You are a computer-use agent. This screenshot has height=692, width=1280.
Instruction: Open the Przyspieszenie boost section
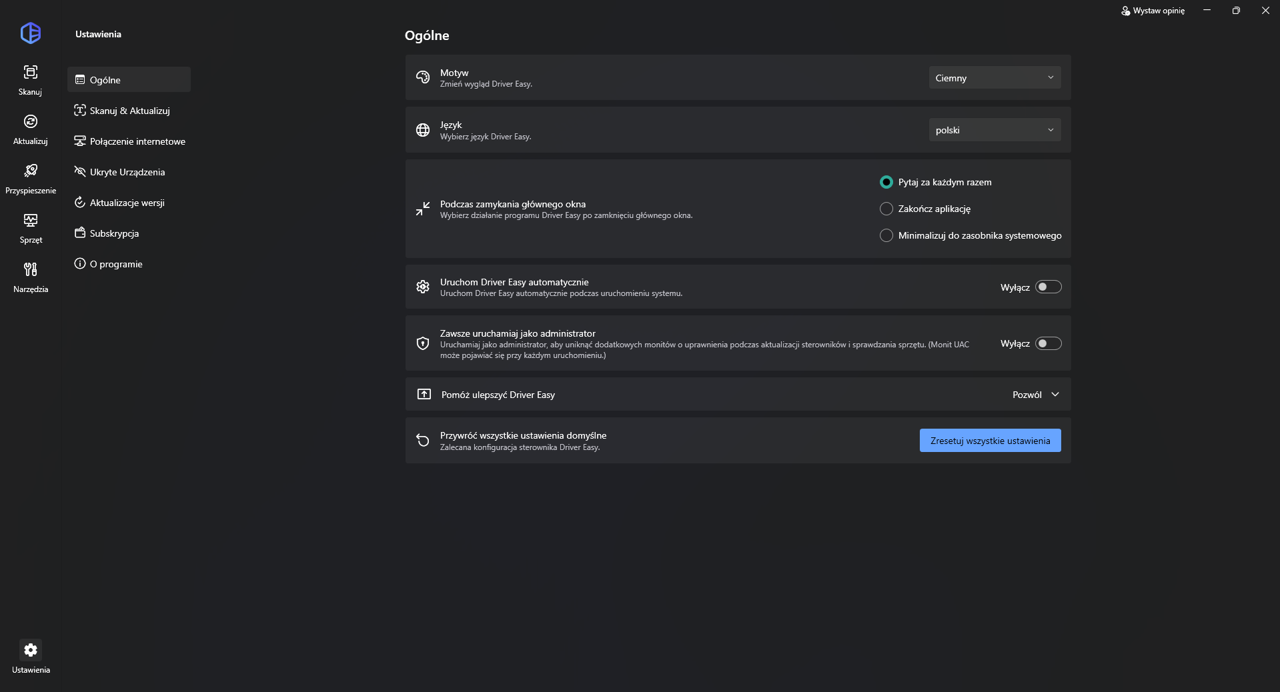tap(31, 179)
